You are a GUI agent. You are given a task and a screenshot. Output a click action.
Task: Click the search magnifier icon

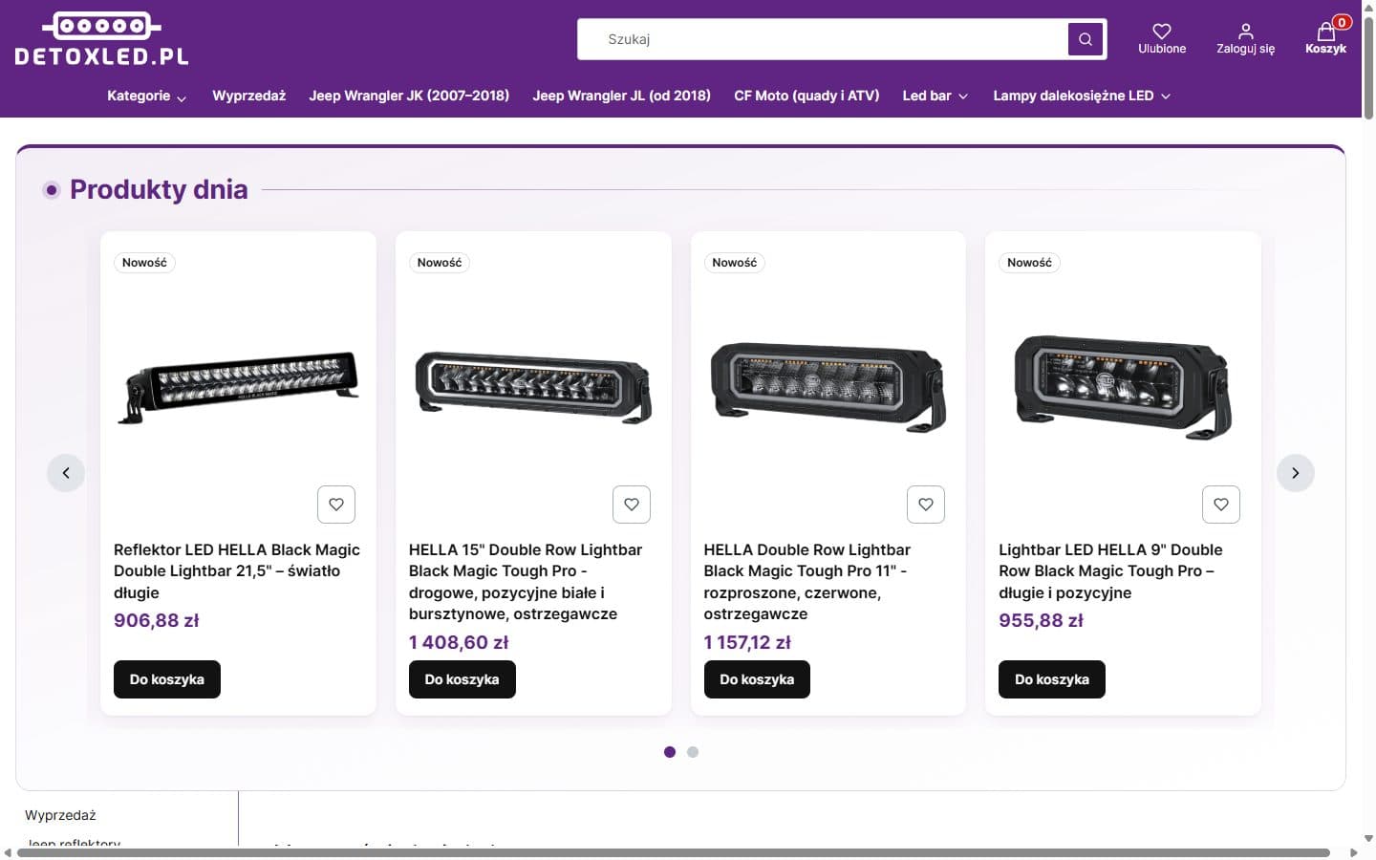click(x=1086, y=39)
